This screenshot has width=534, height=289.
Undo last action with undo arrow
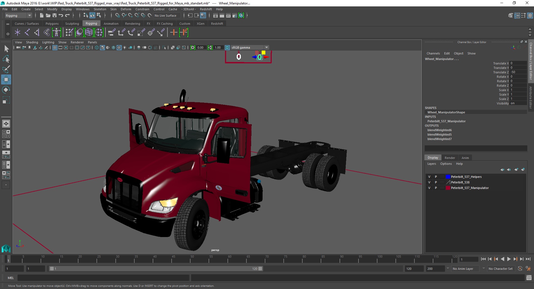pyautogui.click(x=61, y=16)
